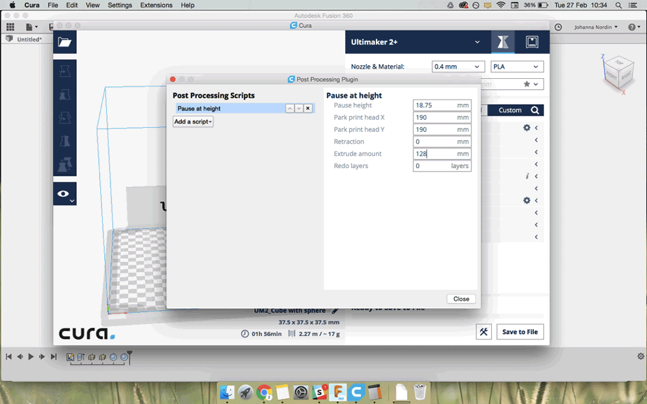Open Fusion 360 timeline settings gear

pos(640,356)
